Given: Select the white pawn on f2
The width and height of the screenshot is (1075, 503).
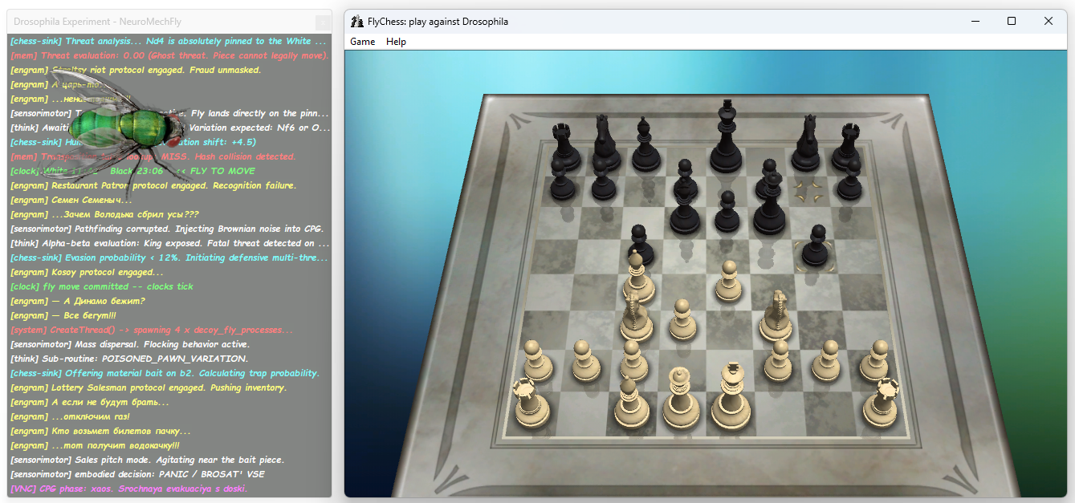Looking at the screenshot, I should [778, 361].
